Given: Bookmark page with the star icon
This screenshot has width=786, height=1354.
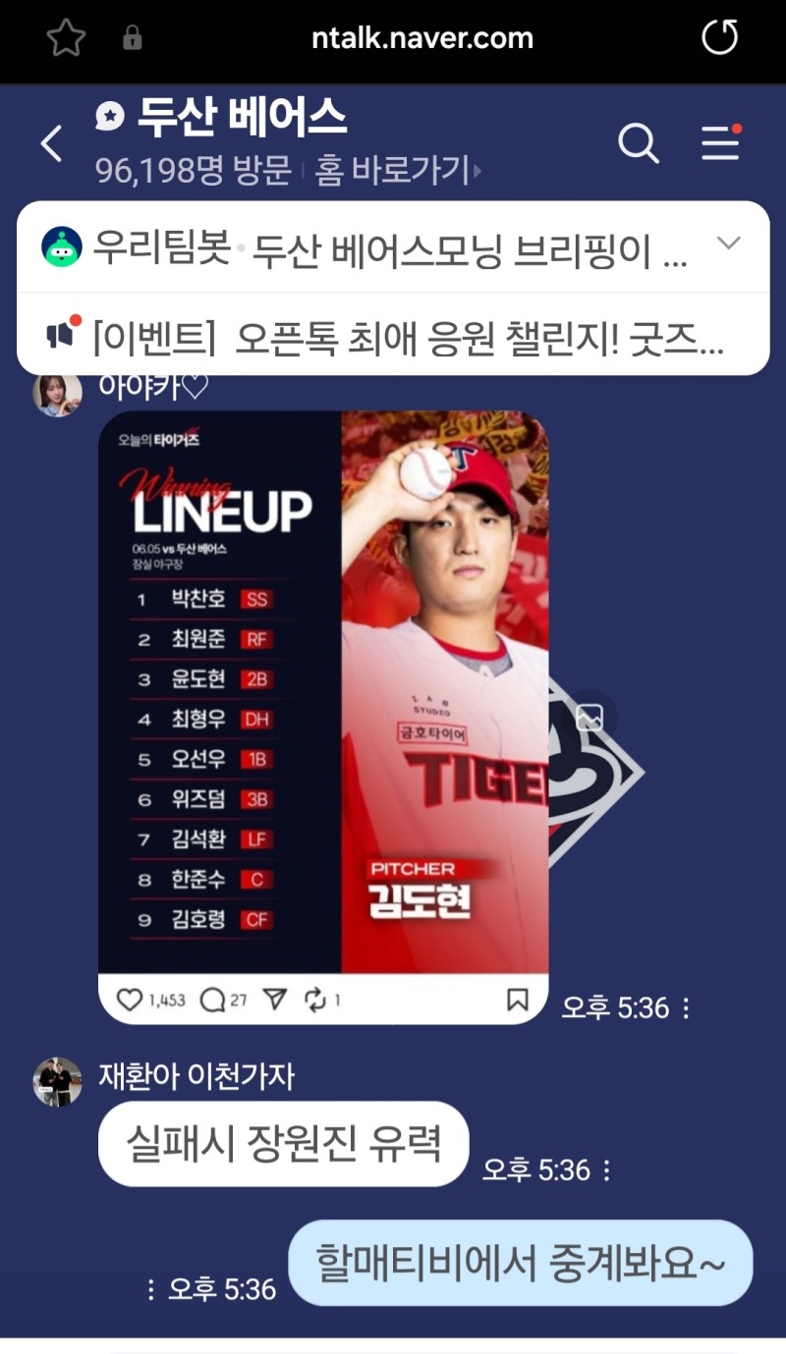Looking at the screenshot, I should (66, 38).
